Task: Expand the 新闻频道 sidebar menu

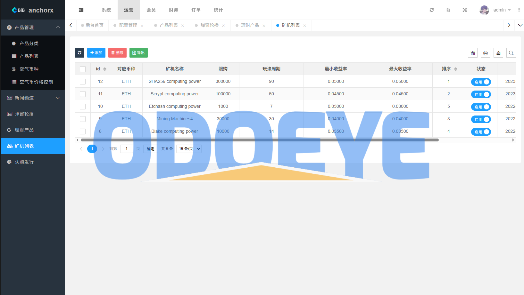Action: [x=32, y=98]
